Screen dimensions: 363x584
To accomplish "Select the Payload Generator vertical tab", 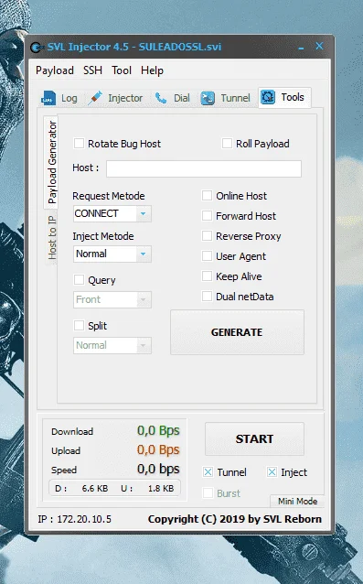I will [52, 162].
